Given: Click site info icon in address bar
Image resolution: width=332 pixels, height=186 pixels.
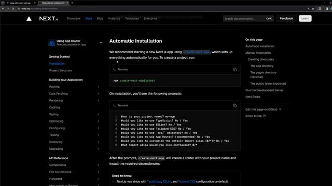Looking at the screenshot, I should (x=19, y=9).
